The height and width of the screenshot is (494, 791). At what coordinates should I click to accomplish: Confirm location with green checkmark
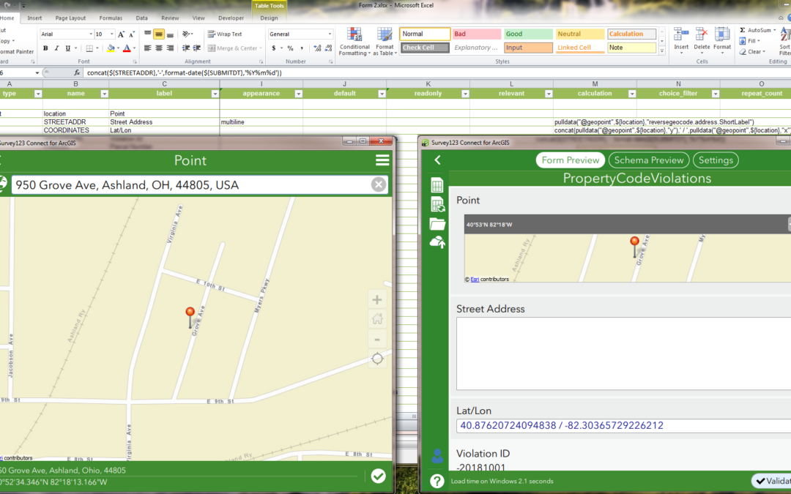click(x=379, y=476)
